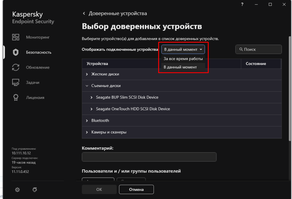Select the За все время работы option
This screenshot has width=292, height=199.
(183, 59)
